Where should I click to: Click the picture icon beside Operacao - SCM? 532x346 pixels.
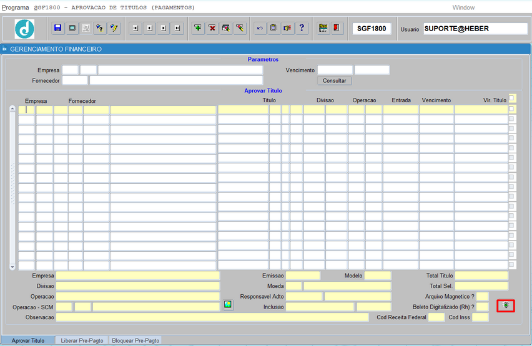coord(228,304)
